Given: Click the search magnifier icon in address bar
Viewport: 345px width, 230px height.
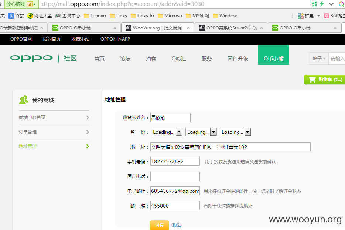Looking at the screenshot, I should click(x=341, y=4).
